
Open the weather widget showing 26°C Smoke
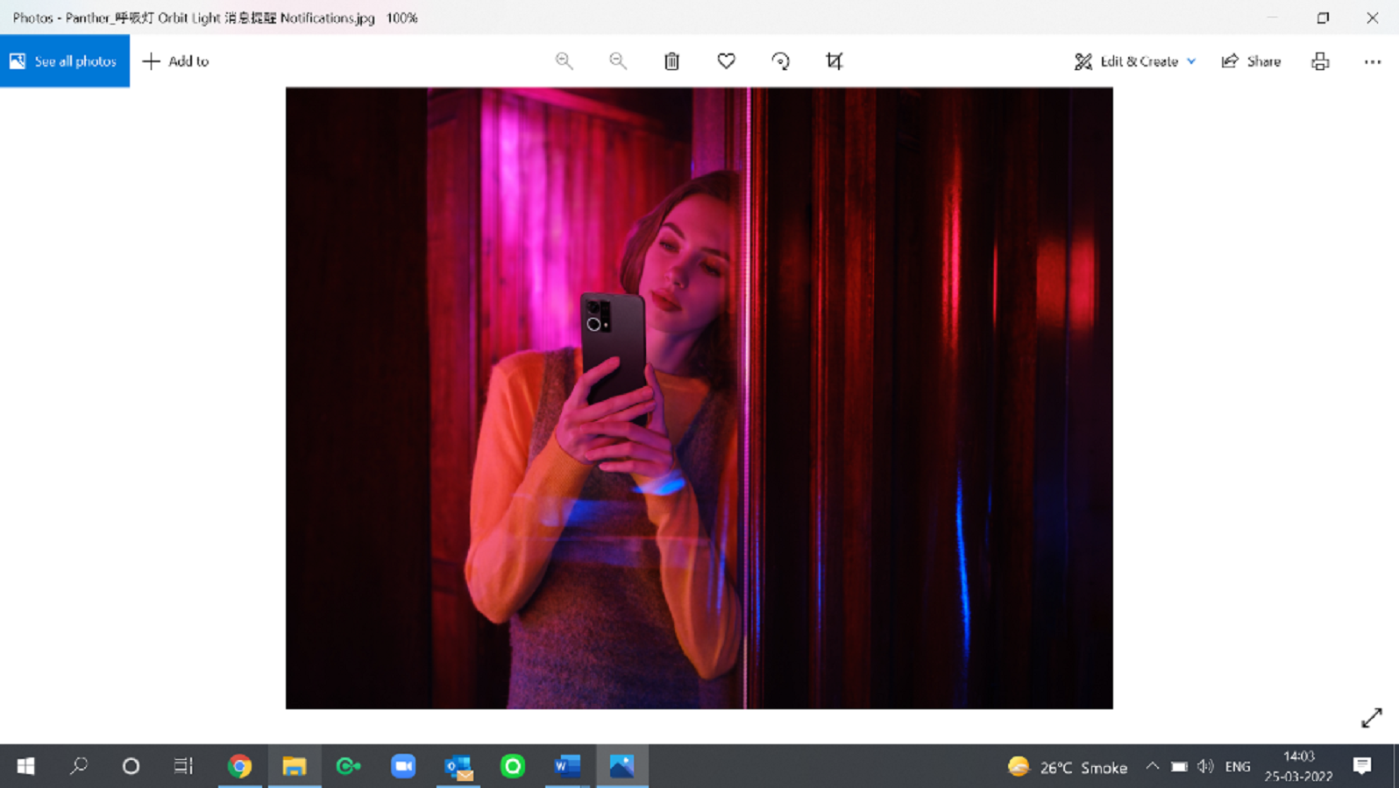[x=1068, y=767]
